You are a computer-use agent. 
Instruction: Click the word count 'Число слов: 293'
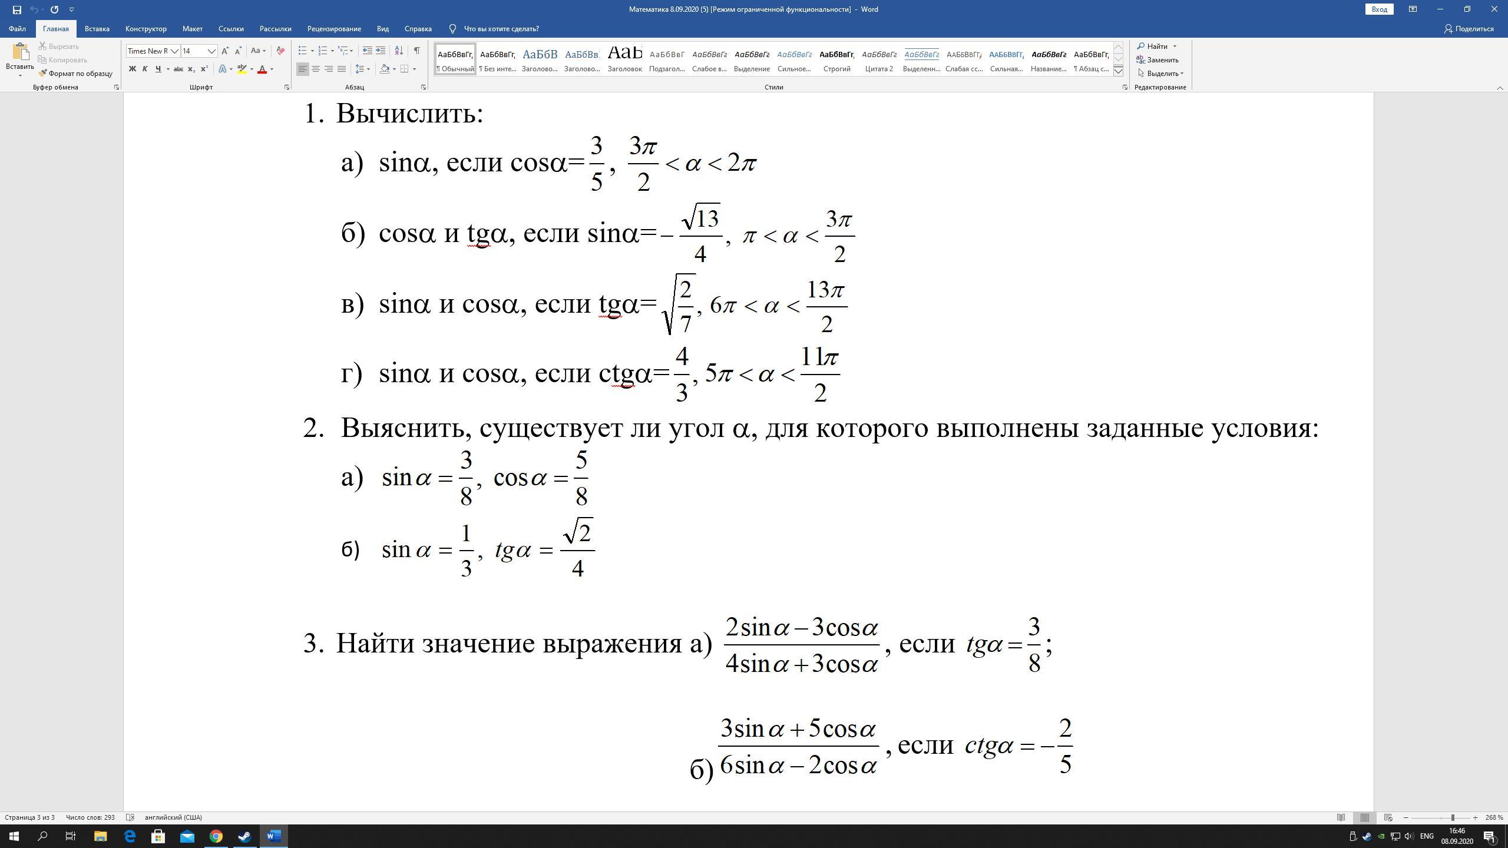tap(90, 817)
